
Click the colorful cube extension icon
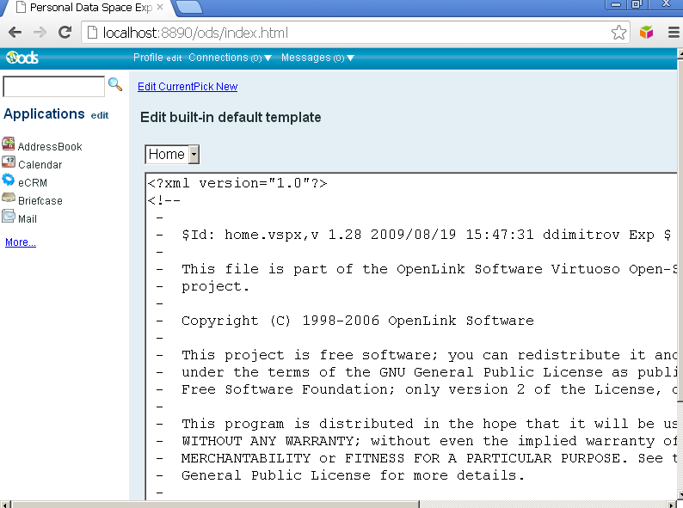point(646,33)
